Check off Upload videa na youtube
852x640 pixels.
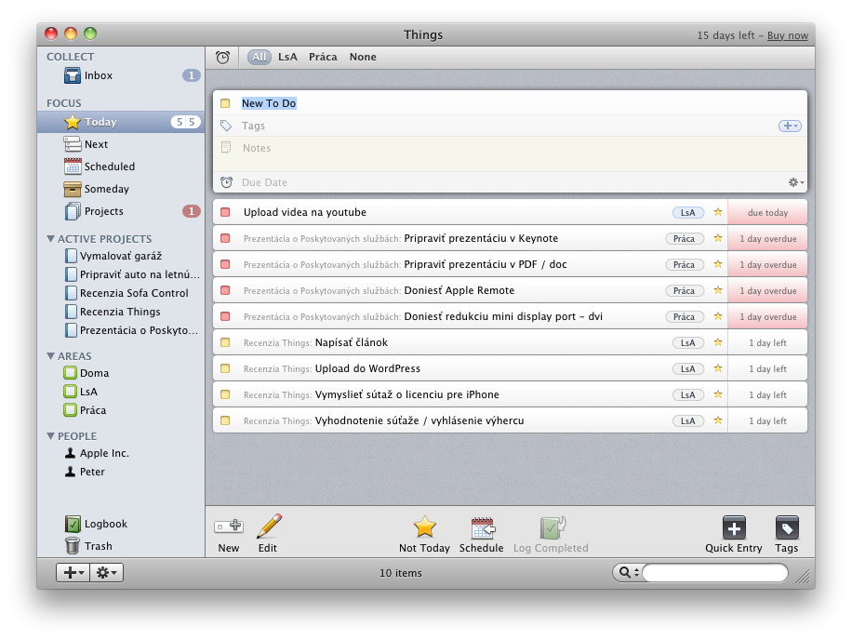coord(225,212)
